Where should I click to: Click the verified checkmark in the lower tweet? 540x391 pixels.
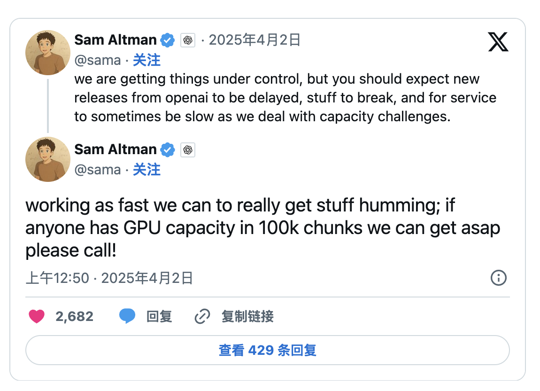tap(168, 150)
